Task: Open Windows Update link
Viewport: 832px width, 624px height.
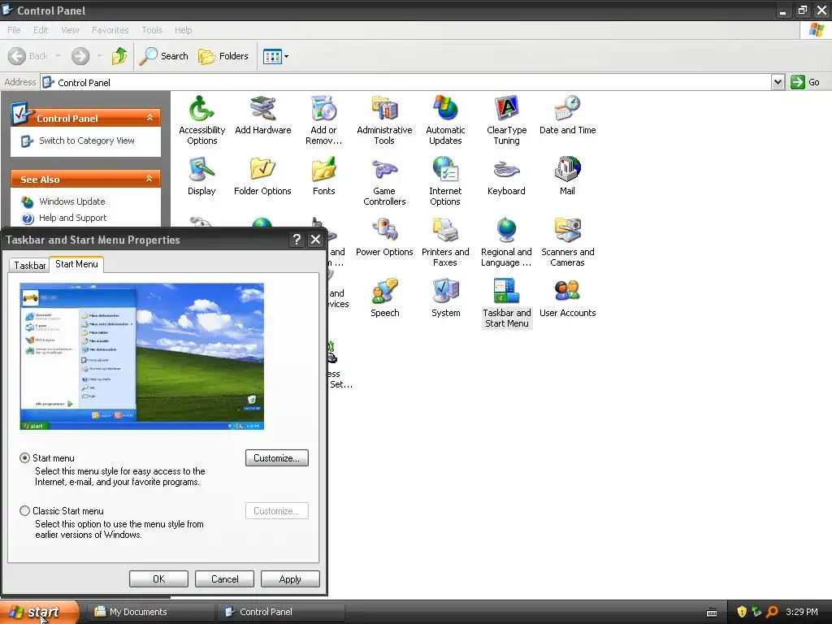Action: 72,201
